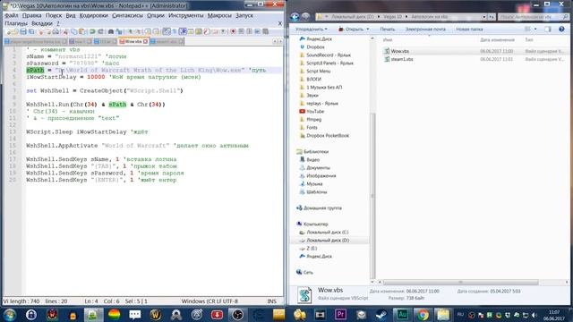Select SoundRecord - Ярлык in favorites
573x322 pixels.
tap(329, 55)
